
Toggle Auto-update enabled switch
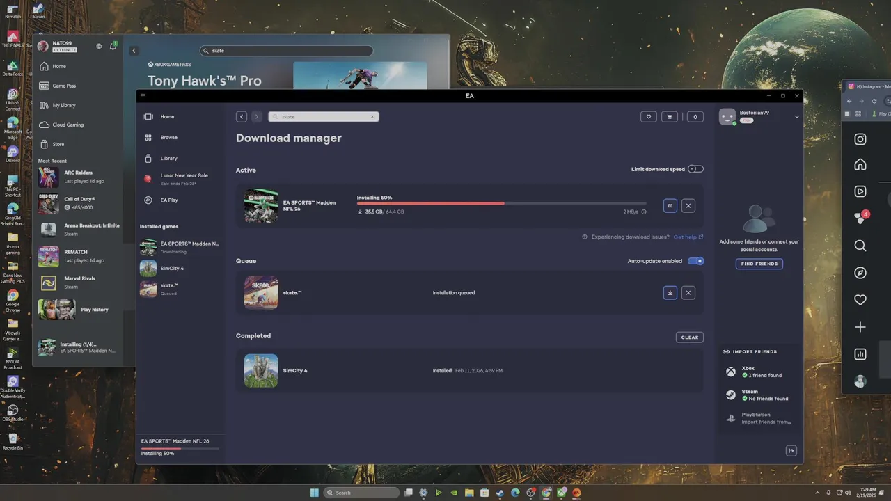tap(695, 261)
